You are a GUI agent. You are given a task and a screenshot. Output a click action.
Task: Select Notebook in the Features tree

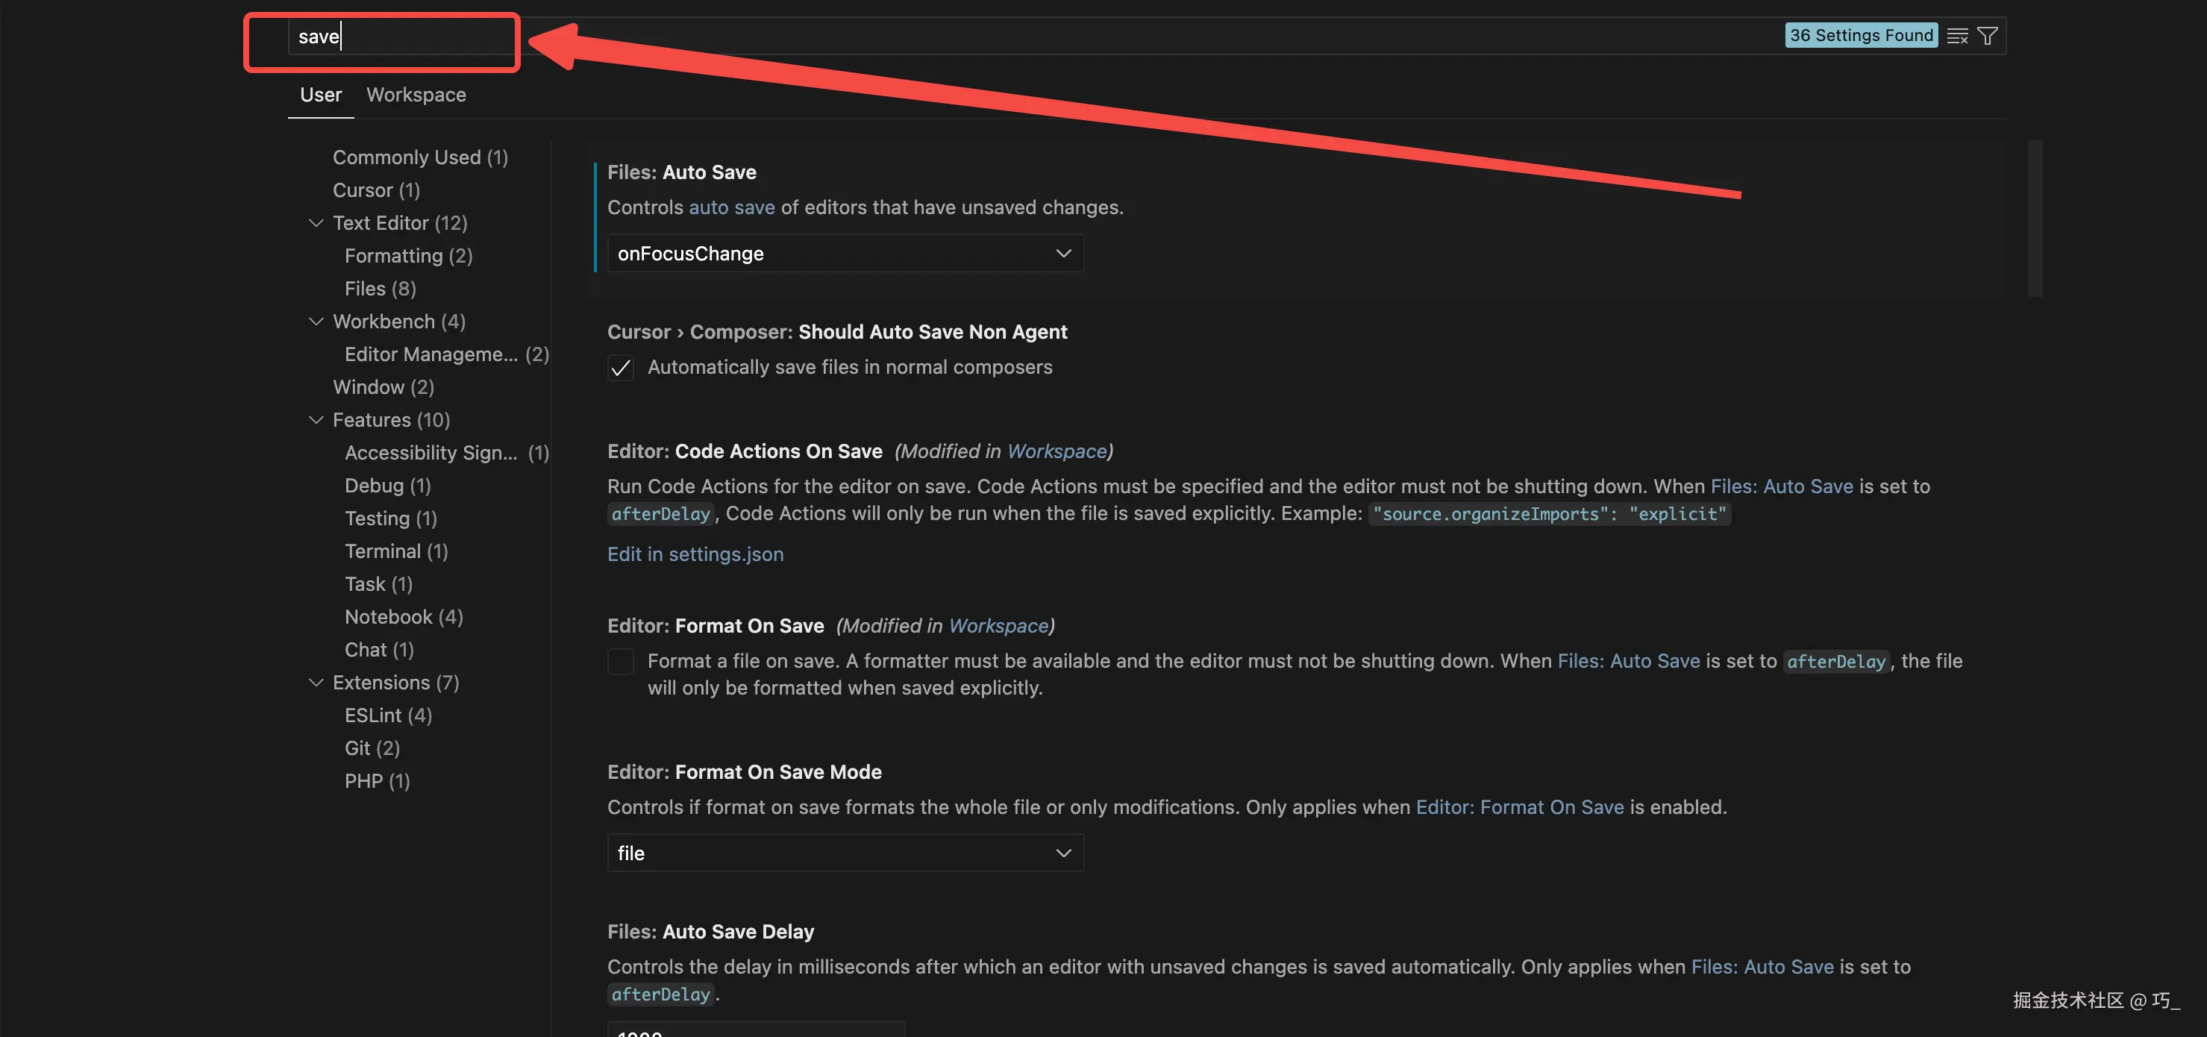tap(403, 617)
